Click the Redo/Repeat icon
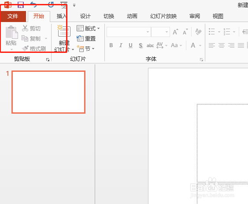 (51, 4)
